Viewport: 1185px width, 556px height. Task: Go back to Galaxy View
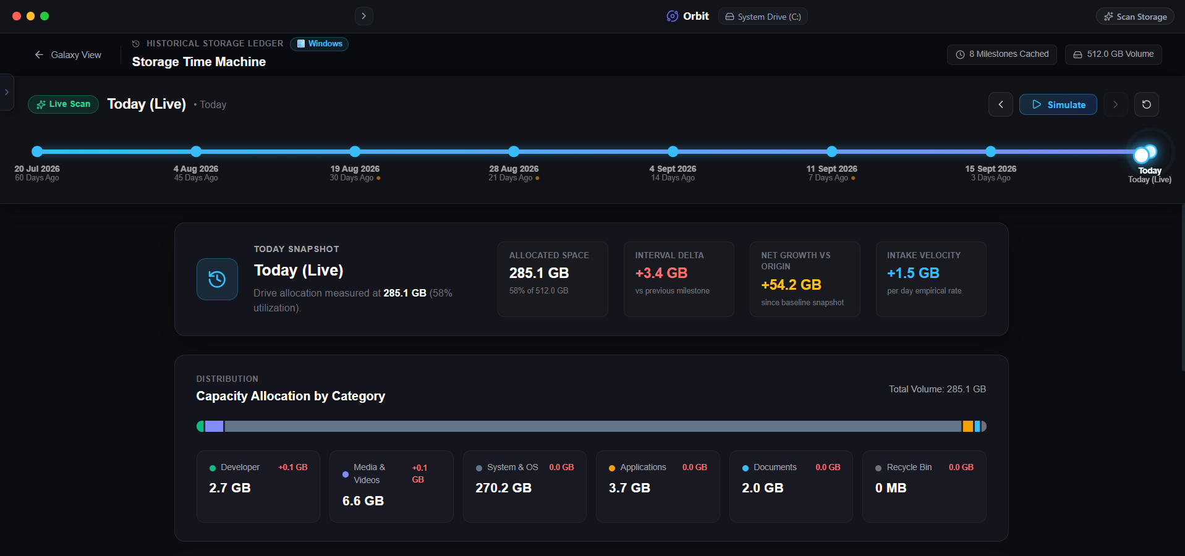pos(68,55)
